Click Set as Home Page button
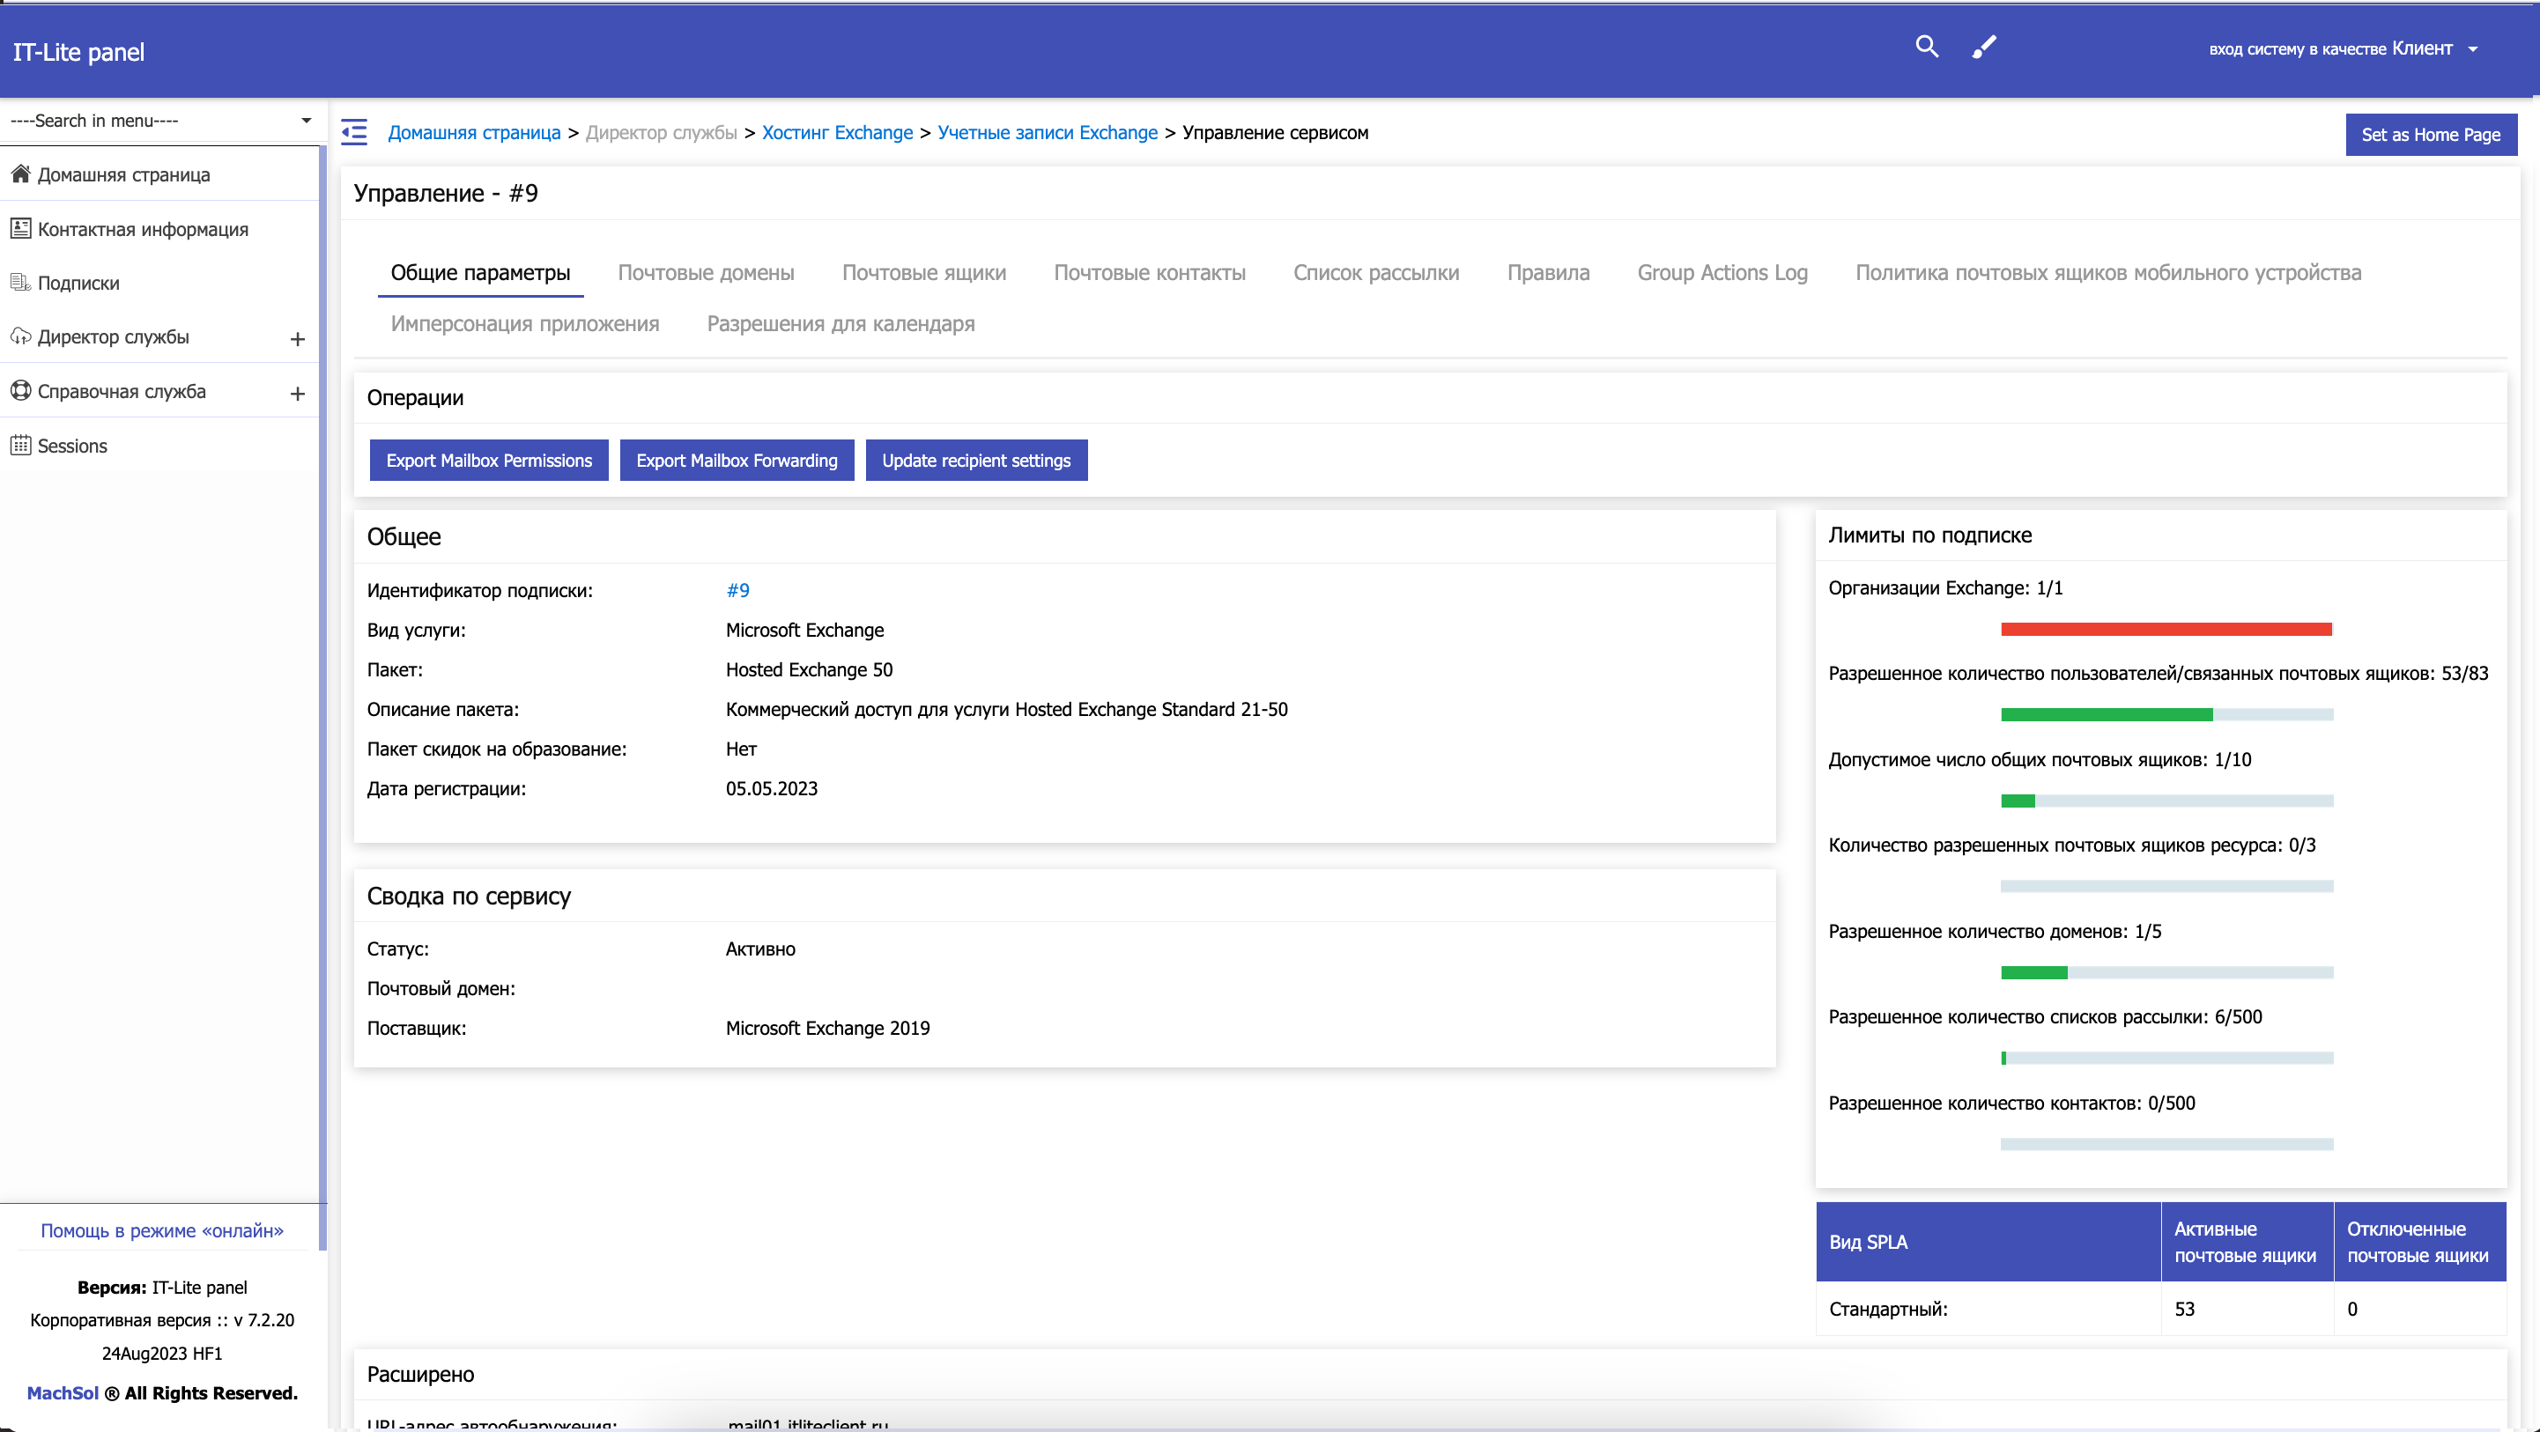Image resolution: width=2540 pixels, height=1432 pixels. click(x=2431, y=135)
